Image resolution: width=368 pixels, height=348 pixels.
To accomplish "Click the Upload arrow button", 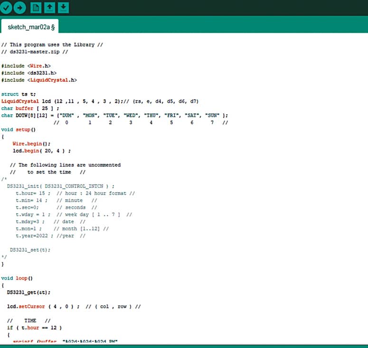I will coord(20,7).
